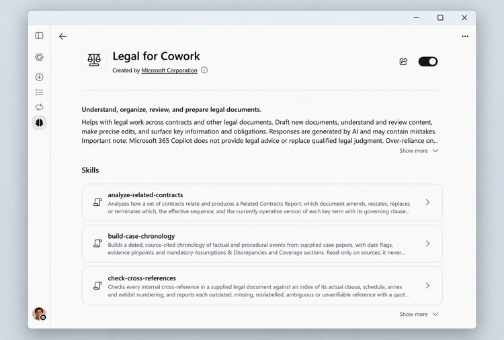This screenshot has height=340, width=504.
Task: Close the application window
Action: coord(464,17)
